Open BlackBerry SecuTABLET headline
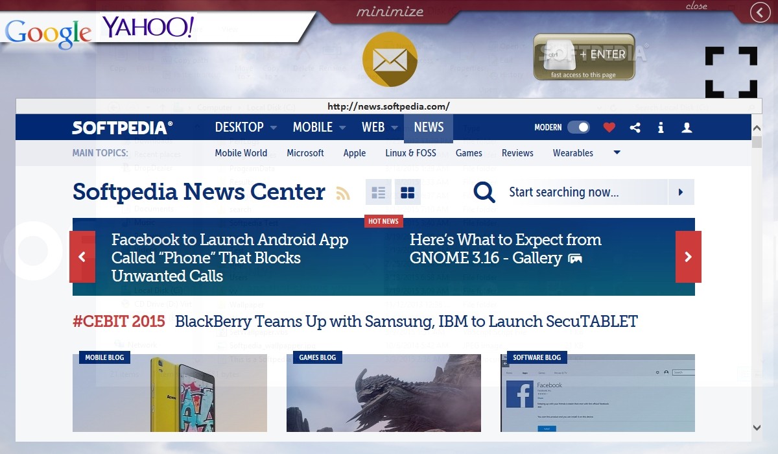 (407, 321)
